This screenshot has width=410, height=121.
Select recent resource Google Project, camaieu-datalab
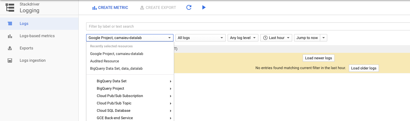pos(130,54)
